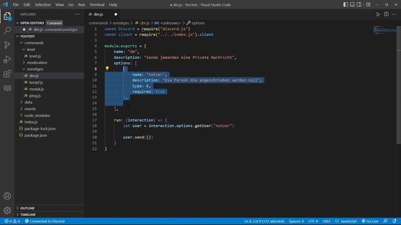This screenshot has width=401, height=225.
Task: Open the Go menu
Action: coord(71,4)
